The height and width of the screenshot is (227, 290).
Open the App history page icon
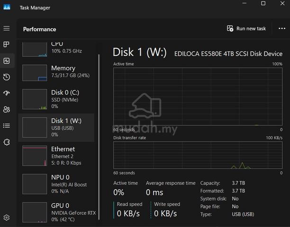coord(7,77)
